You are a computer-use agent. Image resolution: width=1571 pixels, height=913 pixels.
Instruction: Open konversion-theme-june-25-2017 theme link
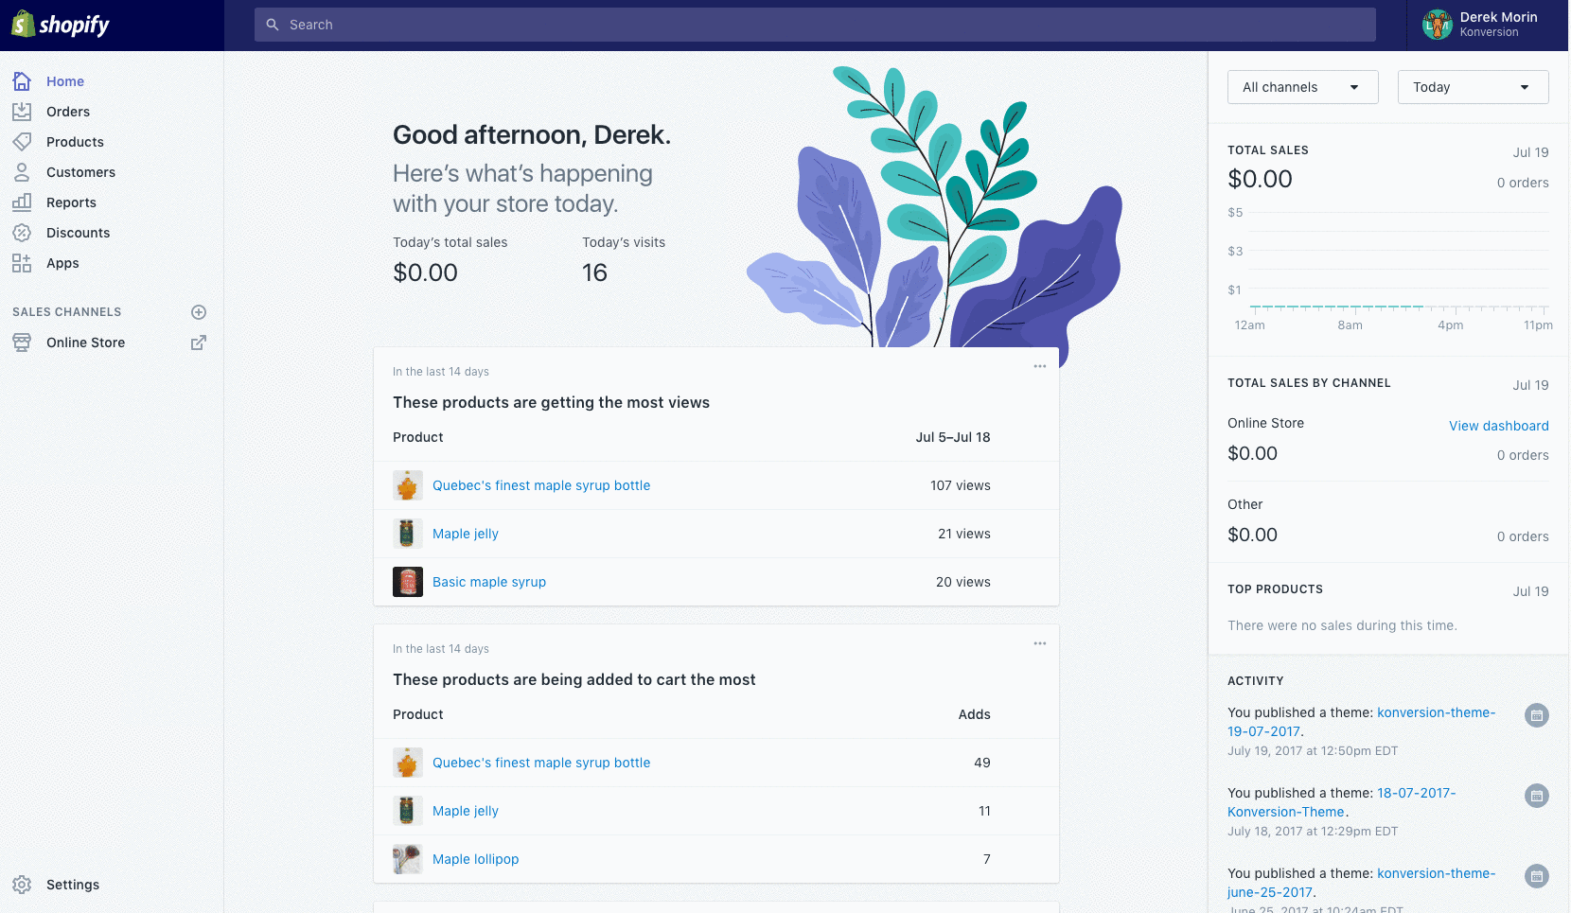point(1362,883)
